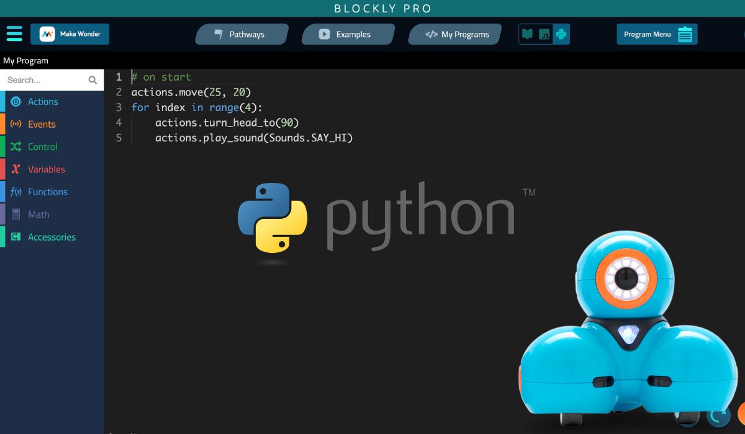
Task: Select the Python language mode icon
Action: pos(561,34)
